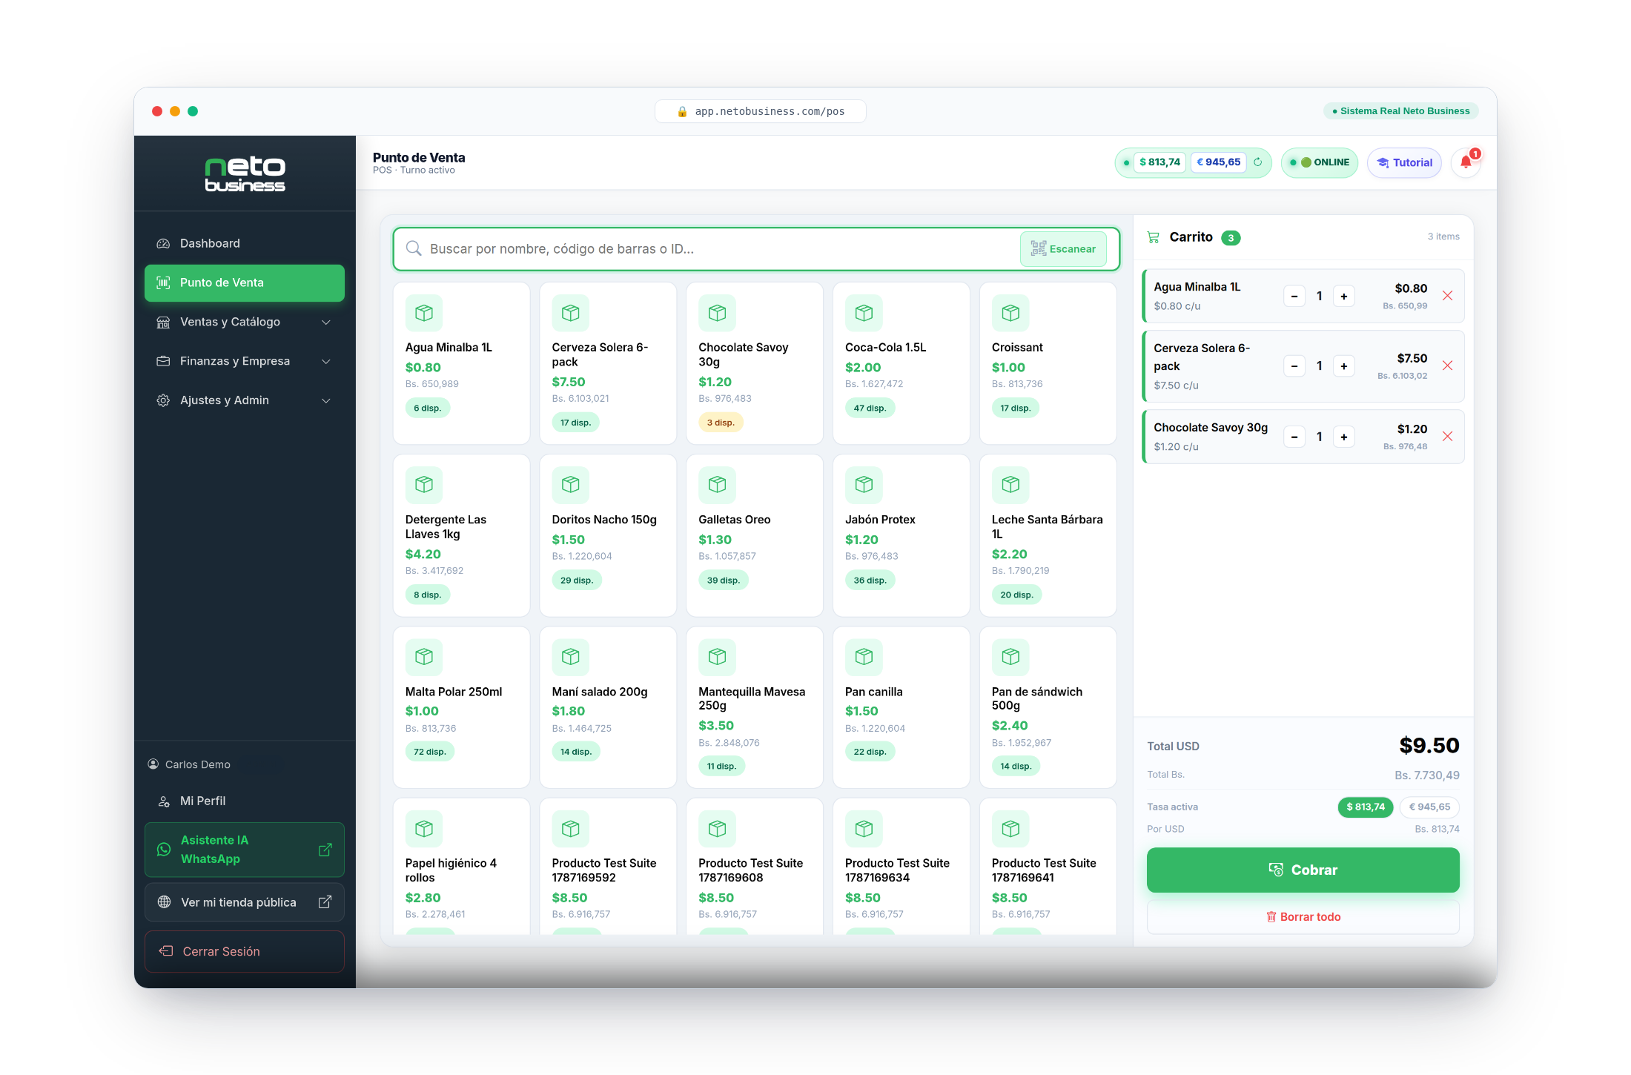Viewport: 1631px width, 1075px height.
Task: Open Asistente IA WhatsApp
Action: (245, 850)
